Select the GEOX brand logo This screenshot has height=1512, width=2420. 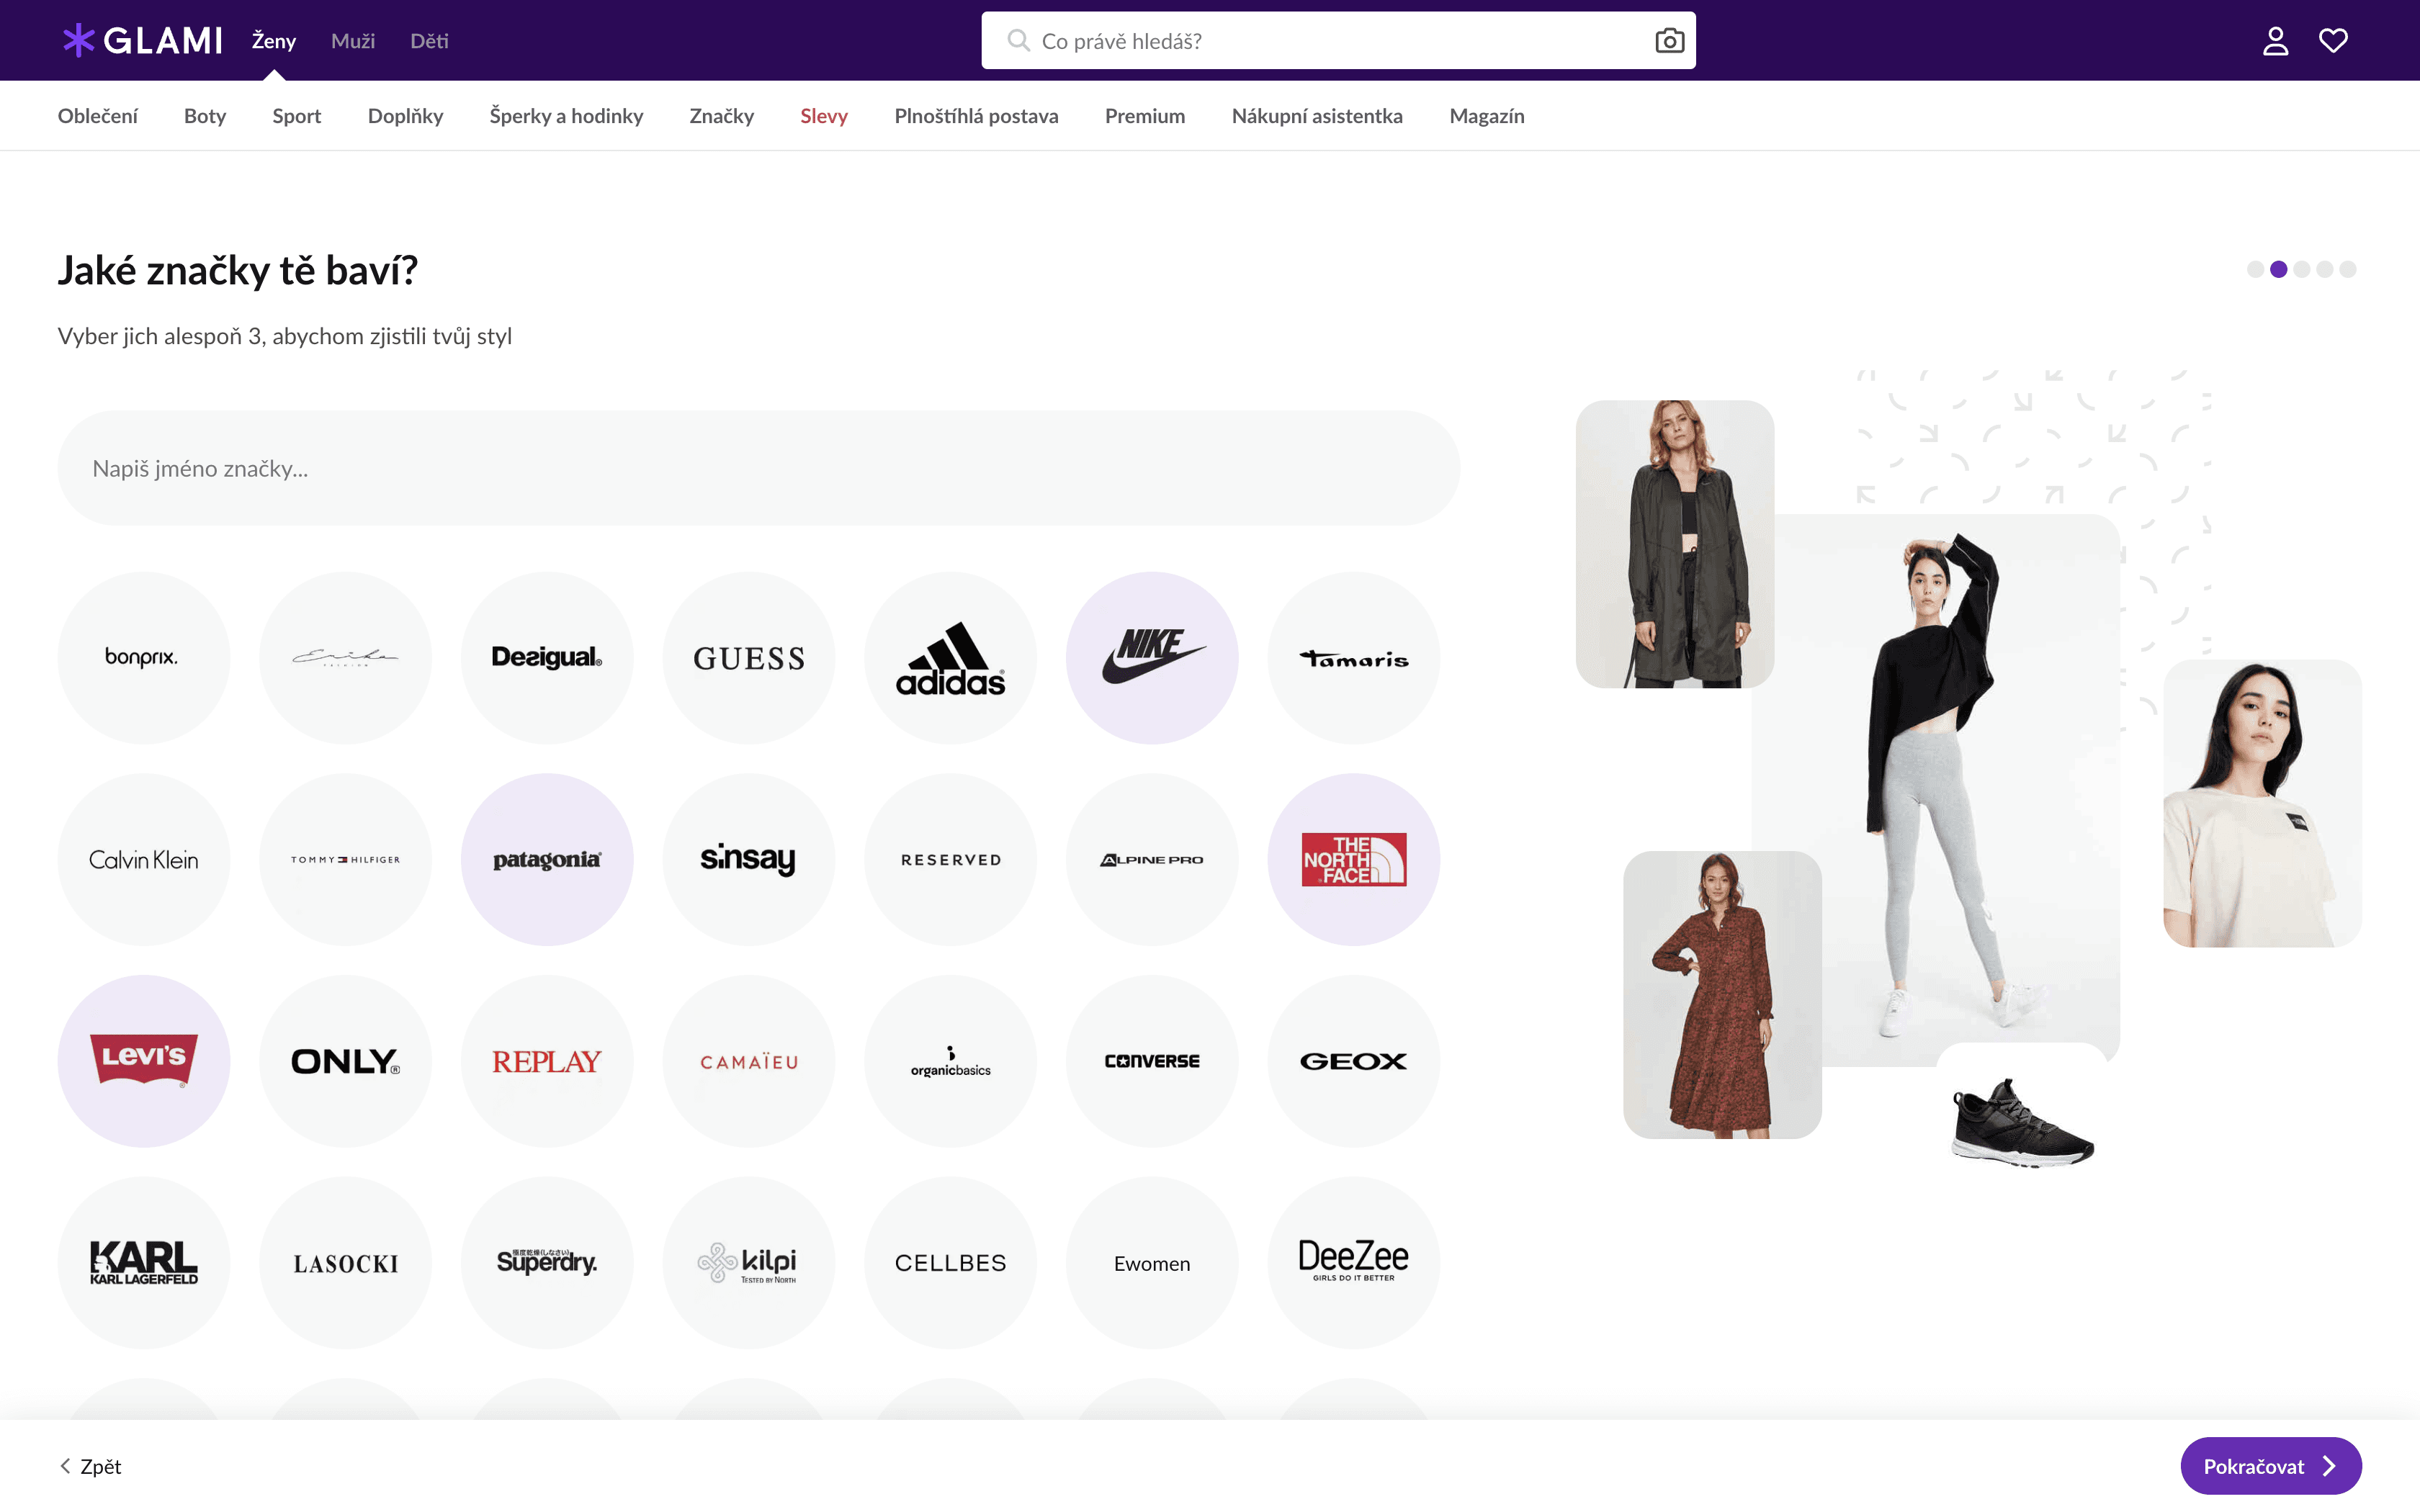(1353, 1061)
